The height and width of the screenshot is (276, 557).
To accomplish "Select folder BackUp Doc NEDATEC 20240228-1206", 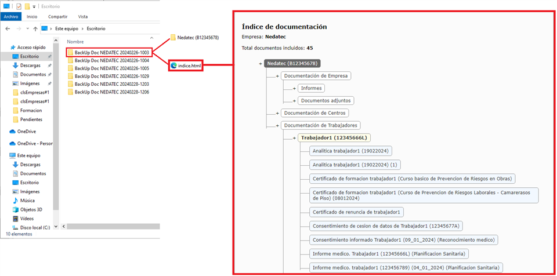I will coord(111,92).
